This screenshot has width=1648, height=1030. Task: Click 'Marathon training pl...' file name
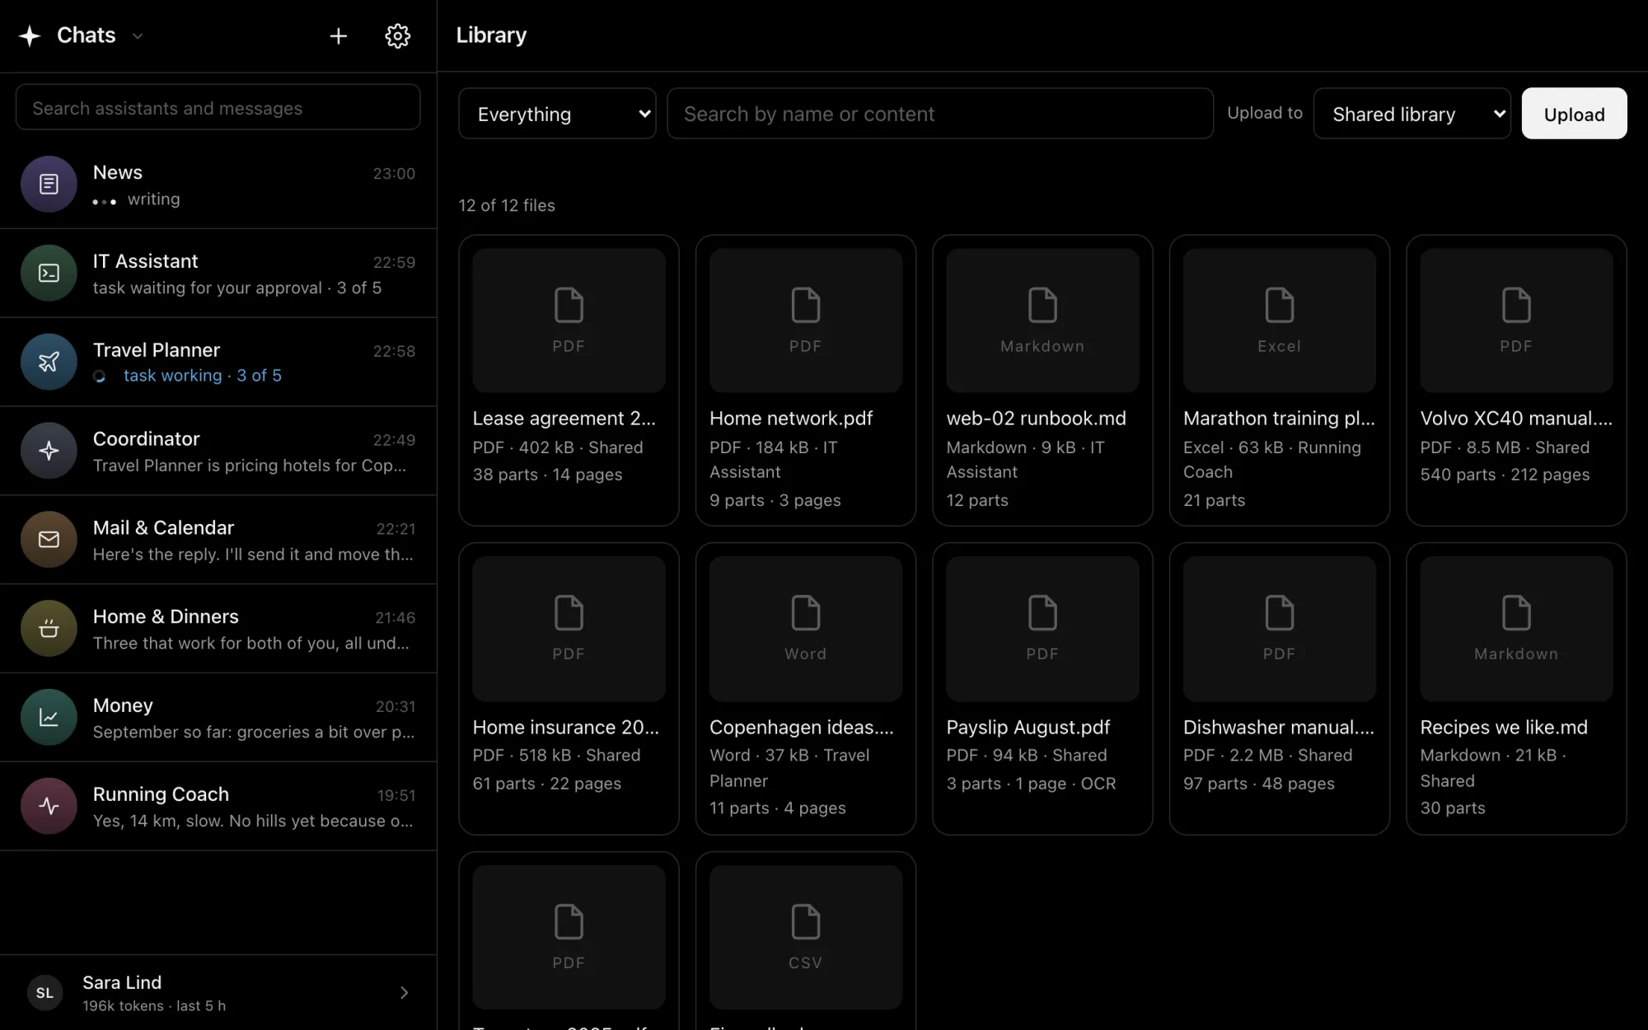1279,419
